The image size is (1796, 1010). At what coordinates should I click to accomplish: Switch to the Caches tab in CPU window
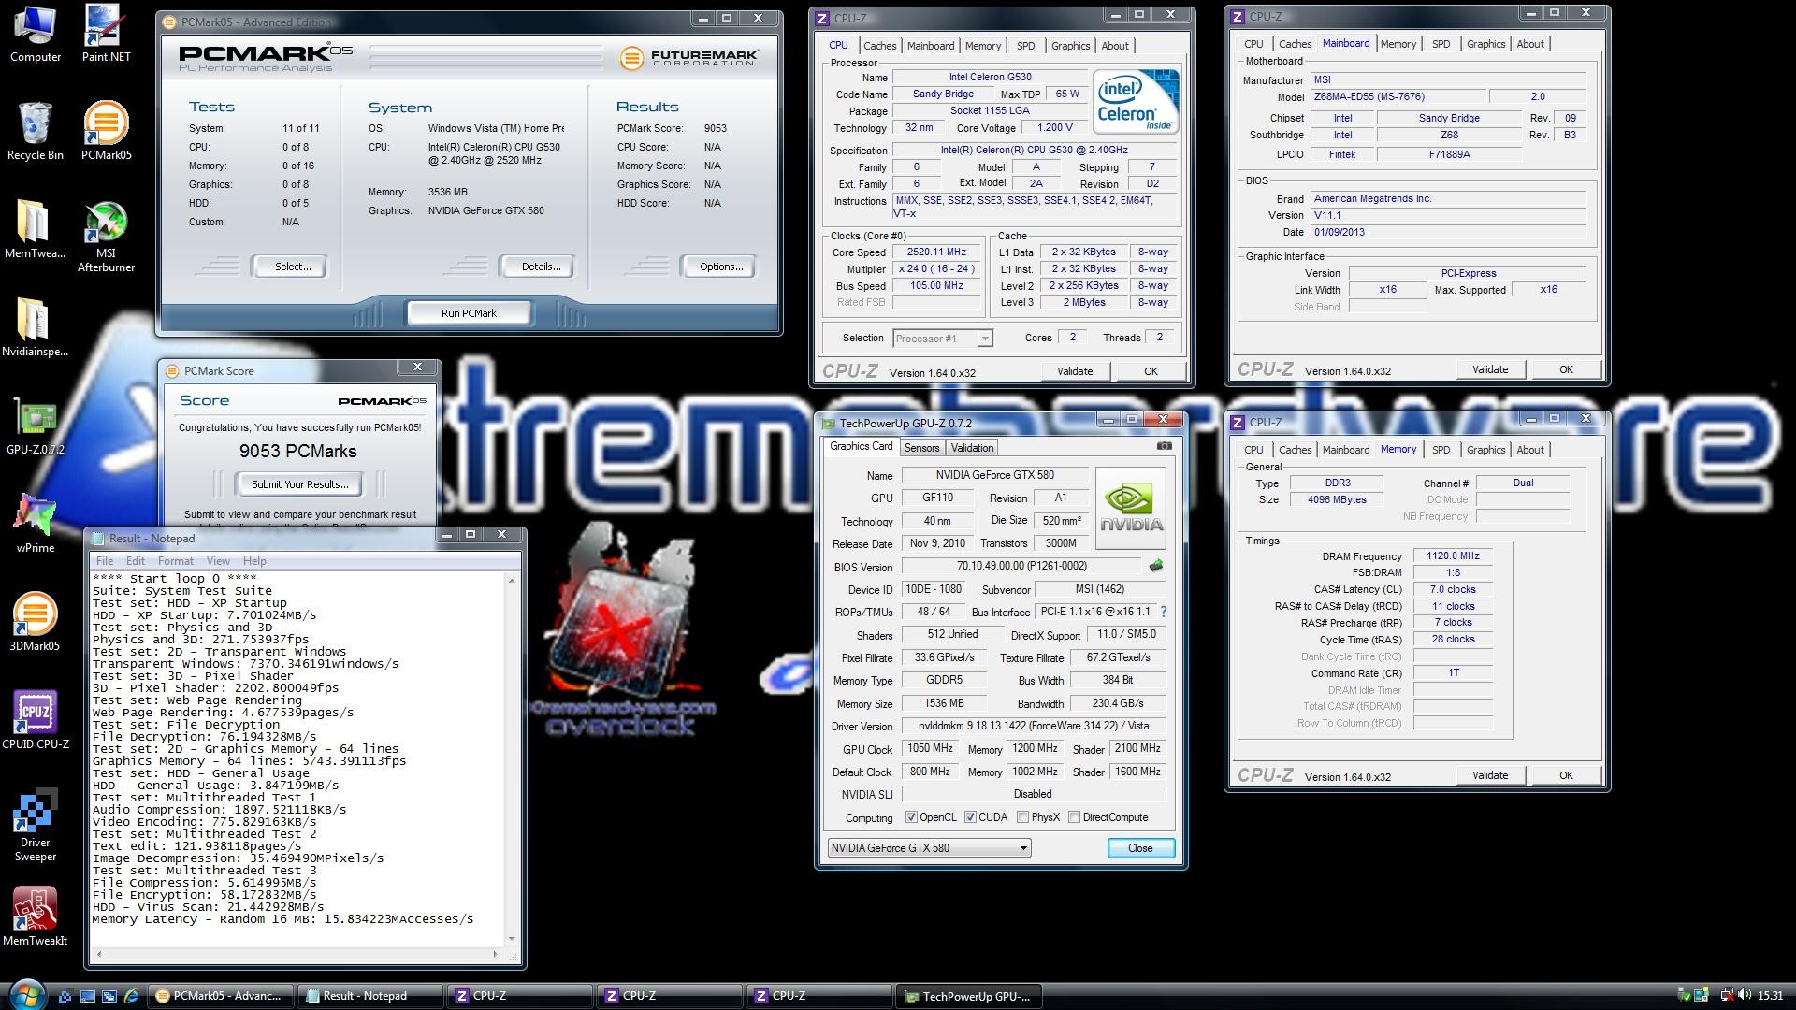879,46
